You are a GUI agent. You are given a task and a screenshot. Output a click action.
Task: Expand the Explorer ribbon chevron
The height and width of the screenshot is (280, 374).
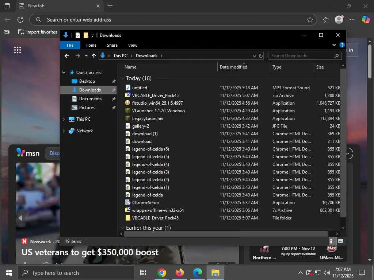(x=334, y=45)
